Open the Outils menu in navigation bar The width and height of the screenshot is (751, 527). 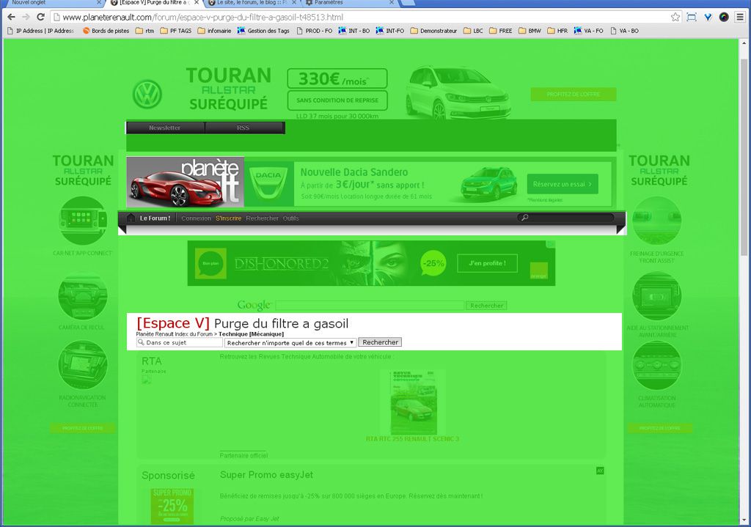[x=290, y=218]
